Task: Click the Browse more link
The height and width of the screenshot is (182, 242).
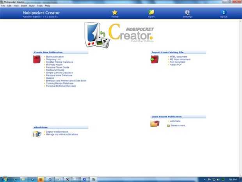Action: 178,126
